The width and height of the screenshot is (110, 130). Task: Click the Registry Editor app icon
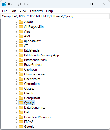pos(4,4)
